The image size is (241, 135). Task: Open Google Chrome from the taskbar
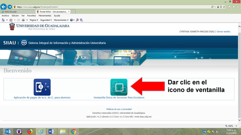pyautogui.click(x=74, y=131)
